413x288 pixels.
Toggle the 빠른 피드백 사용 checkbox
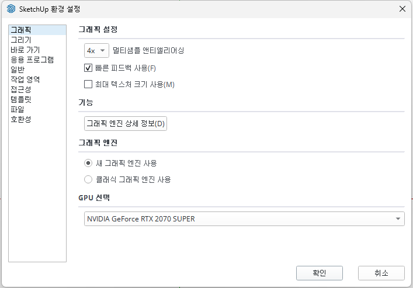(88, 68)
